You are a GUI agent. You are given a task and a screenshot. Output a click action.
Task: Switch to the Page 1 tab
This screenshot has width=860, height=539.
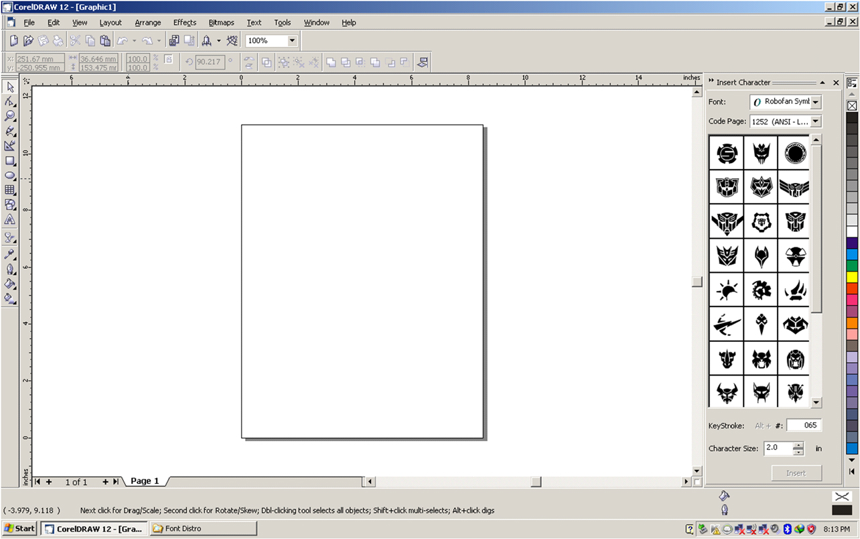(145, 481)
